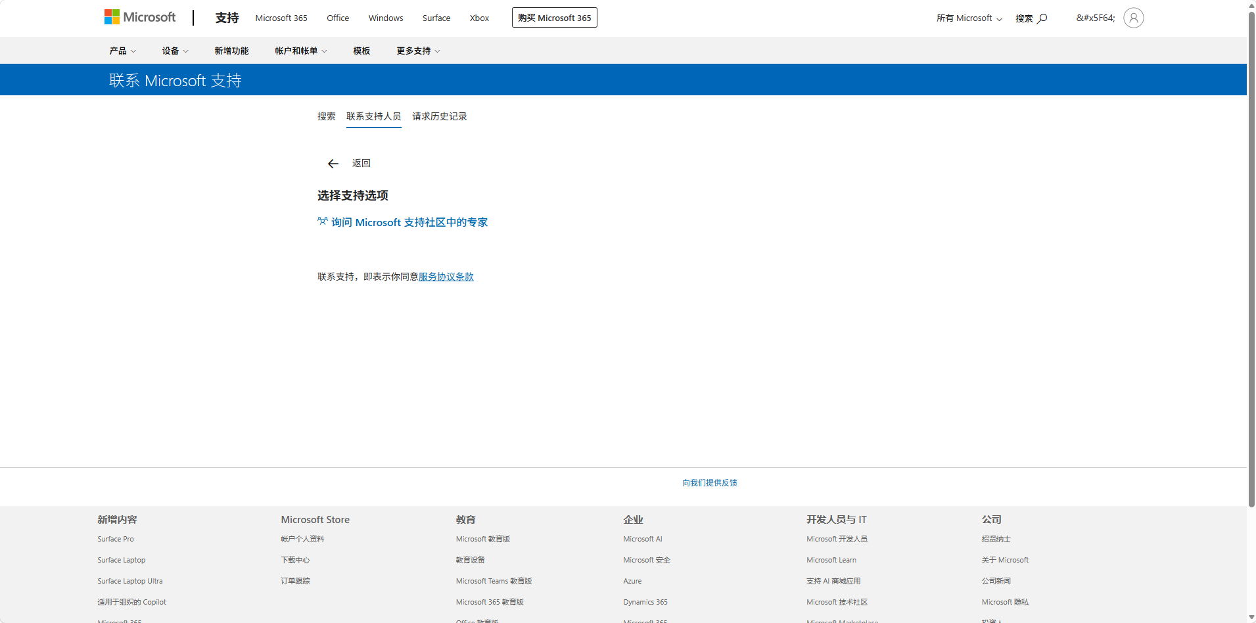The height and width of the screenshot is (623, 1256).
Task: Open Windows in top navigation
Action: coord(386,18)
